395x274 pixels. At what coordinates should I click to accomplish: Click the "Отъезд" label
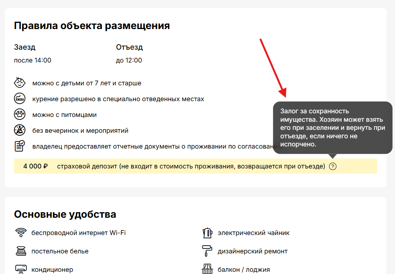tap(130, 47)
